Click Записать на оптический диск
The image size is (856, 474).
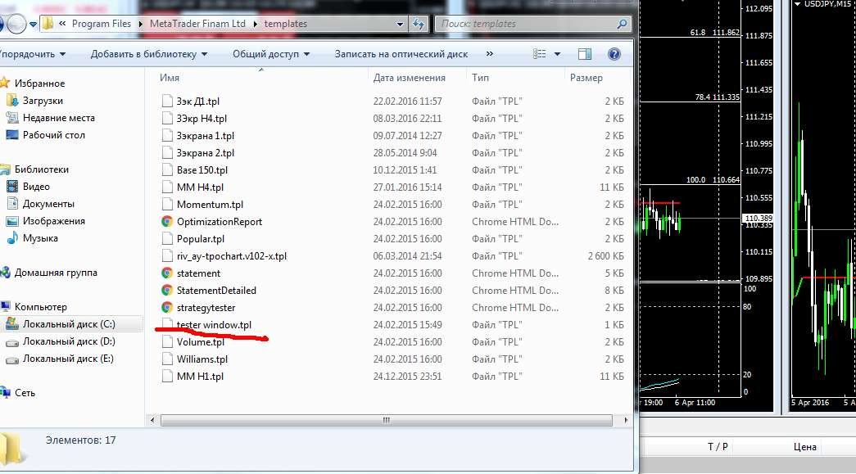[401, 54]
